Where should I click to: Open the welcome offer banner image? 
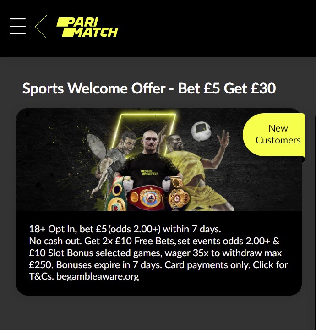[159, 159]
